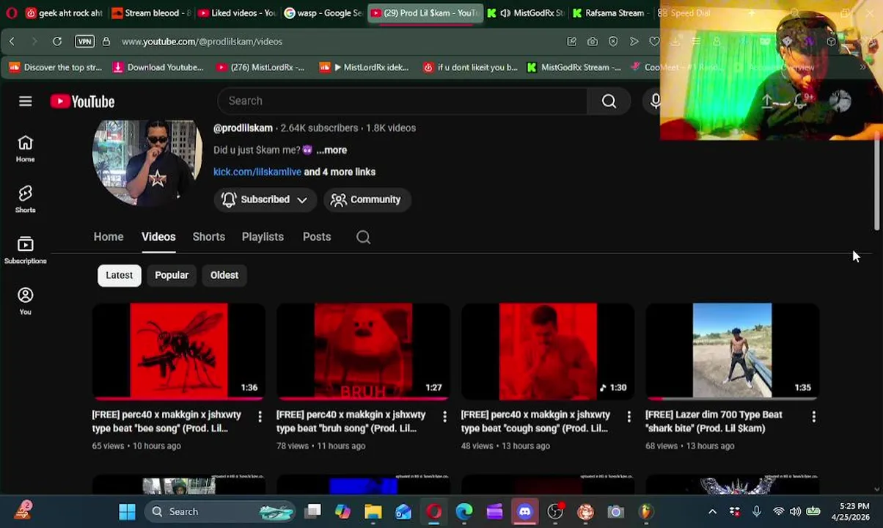
Task: Open the shark bite outdoor thumbnail
Action: click(x=732, y=351)
